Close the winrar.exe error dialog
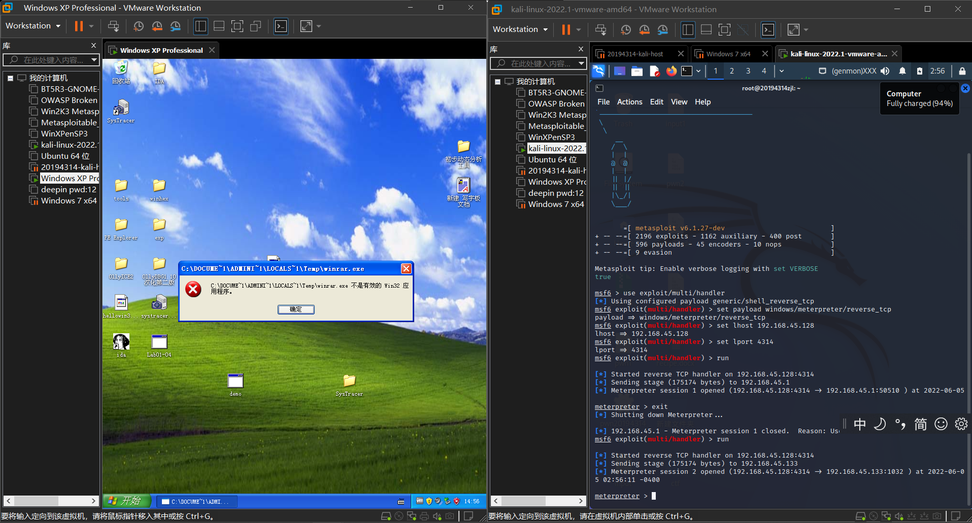 point(406,269)
